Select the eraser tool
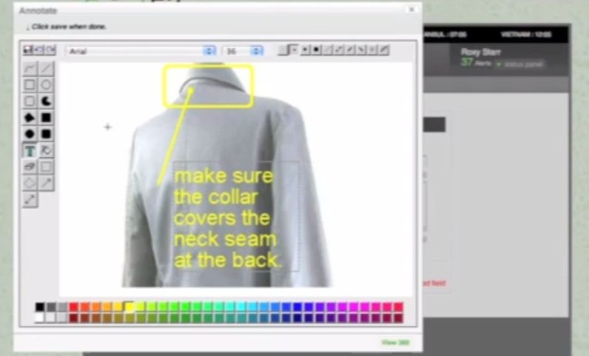 [x=30, y=167]
